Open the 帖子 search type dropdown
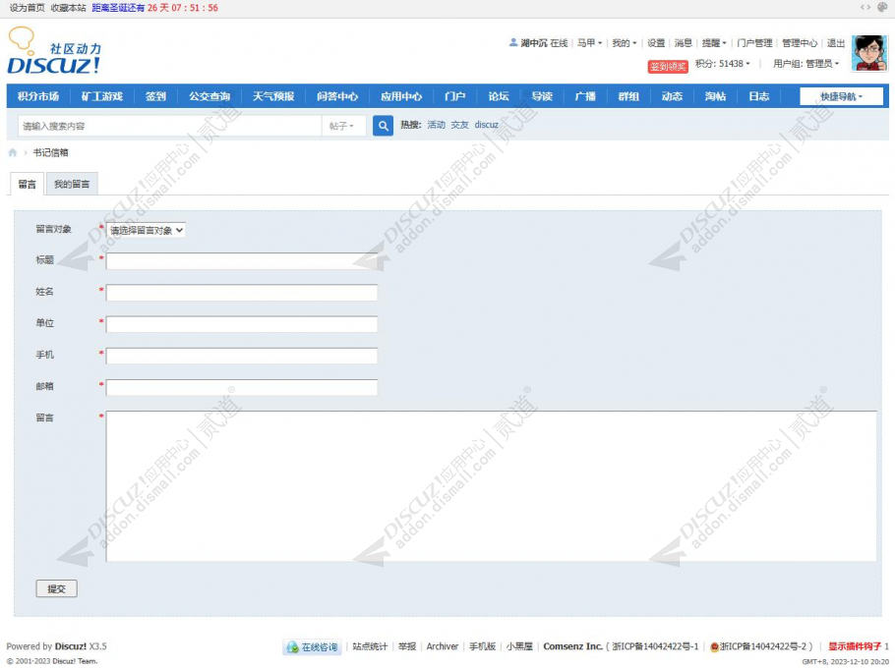The height and width of the screenshot is (668, 895). [x=341, y=126]
